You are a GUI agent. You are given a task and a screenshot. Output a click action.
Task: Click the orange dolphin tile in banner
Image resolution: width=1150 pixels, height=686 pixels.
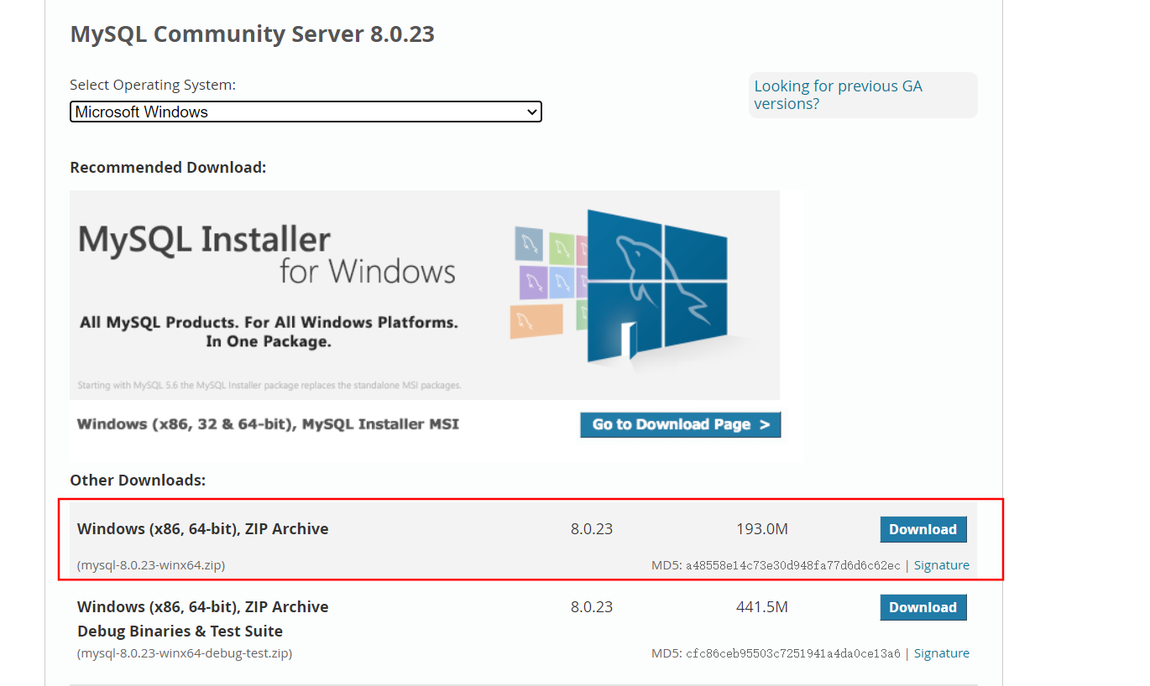point(536,320)
